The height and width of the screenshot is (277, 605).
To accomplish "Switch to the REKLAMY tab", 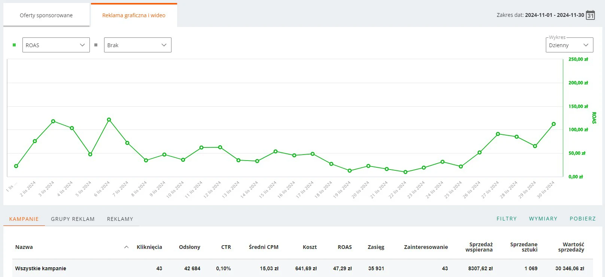I will point(120,219).
